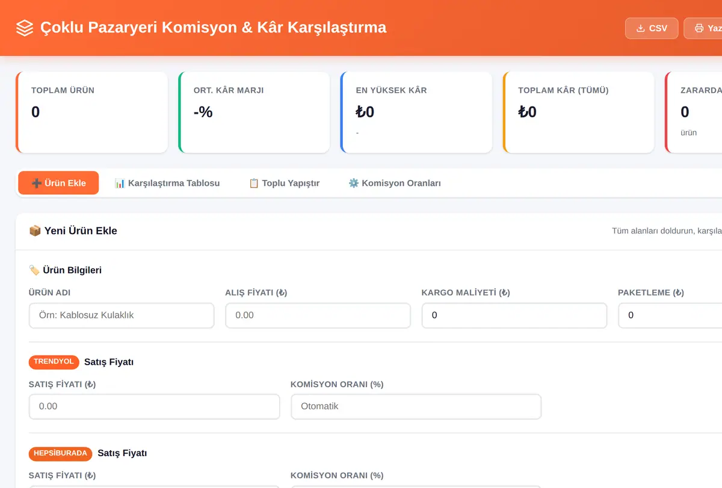Click the En Yüksek Kâr card
Screen dimensions: 722x488
click(x=416, y=113)
